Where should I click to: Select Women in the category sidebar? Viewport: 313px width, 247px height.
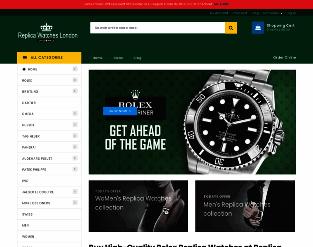click(49, 236)
